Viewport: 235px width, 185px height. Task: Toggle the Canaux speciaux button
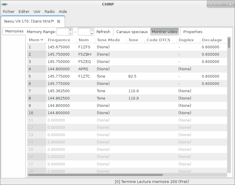click(132, 32)
